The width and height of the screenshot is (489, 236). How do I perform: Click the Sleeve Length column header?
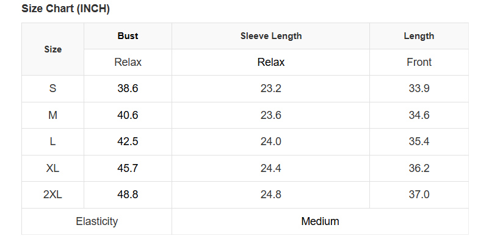[270, 36]
